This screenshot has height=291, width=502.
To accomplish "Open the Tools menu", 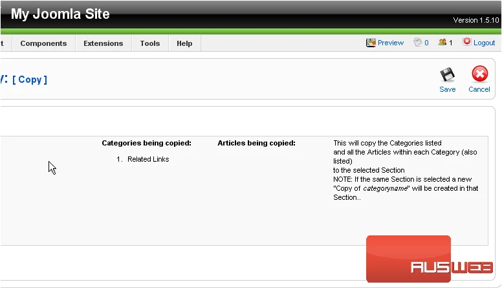I will pos(150,43).
